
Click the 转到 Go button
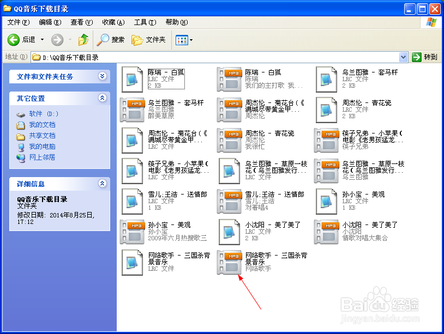(x=424, y=57)
